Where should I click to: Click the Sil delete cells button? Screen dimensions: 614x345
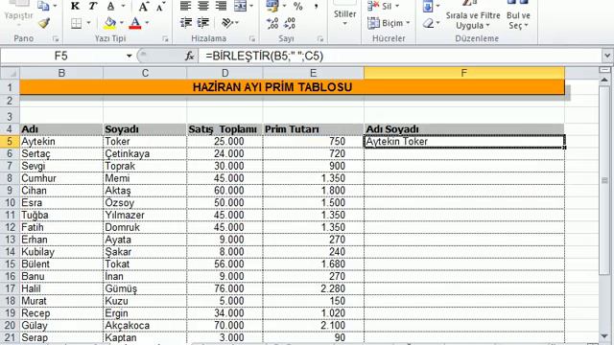[383, 6]
